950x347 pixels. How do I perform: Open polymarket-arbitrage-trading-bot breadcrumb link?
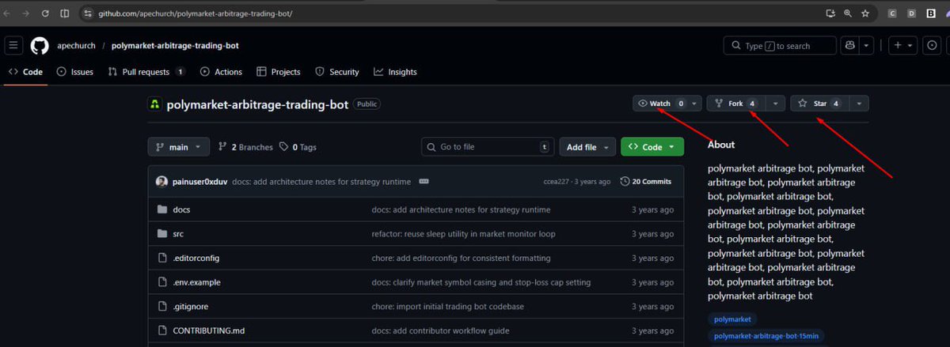pos(174,46)
